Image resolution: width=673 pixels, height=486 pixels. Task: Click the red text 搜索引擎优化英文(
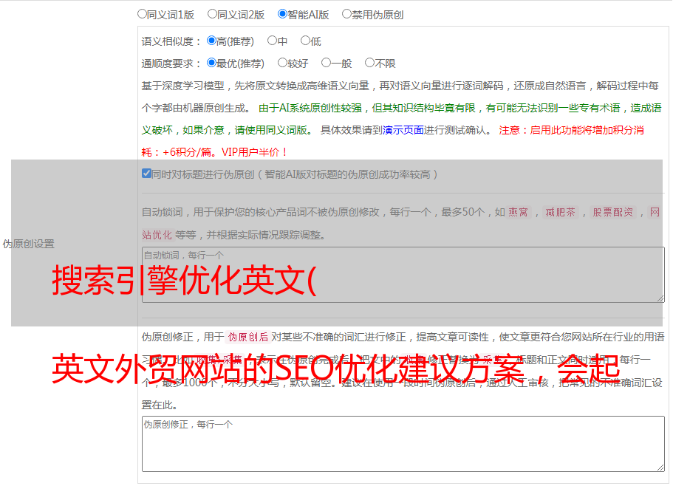pos(184,280)
